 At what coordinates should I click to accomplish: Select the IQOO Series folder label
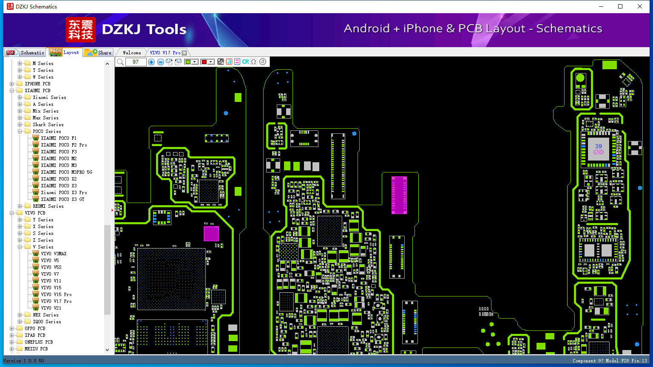[47, 322]
